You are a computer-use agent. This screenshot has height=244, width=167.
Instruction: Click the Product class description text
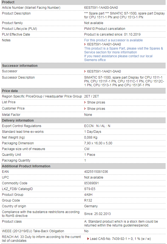click(121, 223)
